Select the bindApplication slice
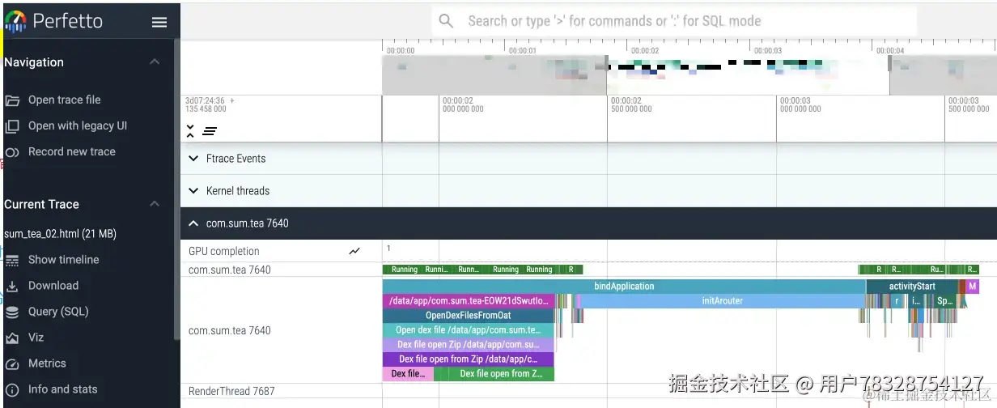The width and height of the screenshot is (997, 408). coord(624,287)
